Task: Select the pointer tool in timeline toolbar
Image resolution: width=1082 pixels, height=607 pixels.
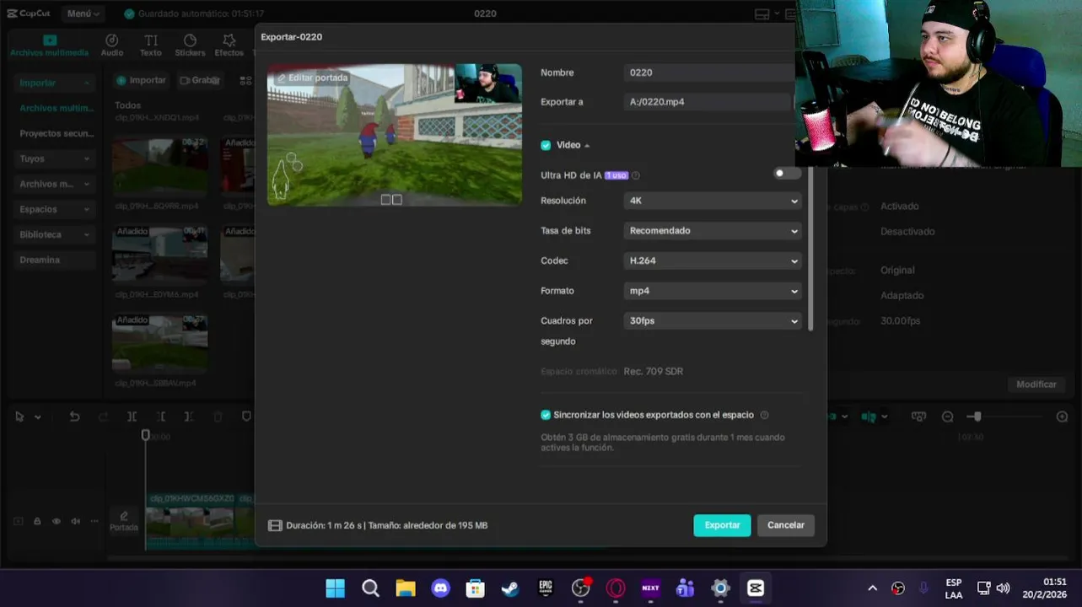Action: coord(19,416)
